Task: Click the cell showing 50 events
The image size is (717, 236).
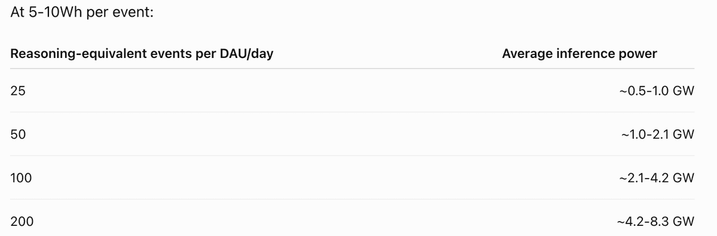Action: 18,134
